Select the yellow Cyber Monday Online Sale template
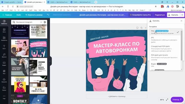185x104 pixels. pyautogui.click(x=20, y=85)
